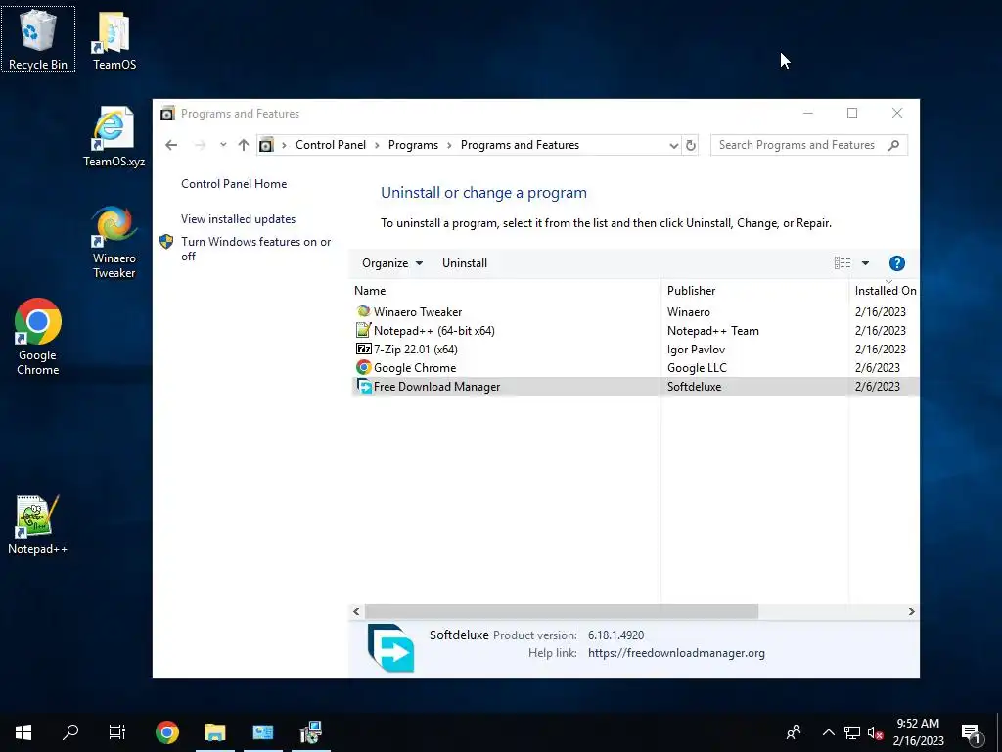Click the Google Chrome icon in program list
Viewport: 1002px width, 752px height.
364,368
